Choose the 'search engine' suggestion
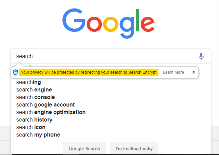The height and width of the screenshot is (155, 219). click(34, 90)
